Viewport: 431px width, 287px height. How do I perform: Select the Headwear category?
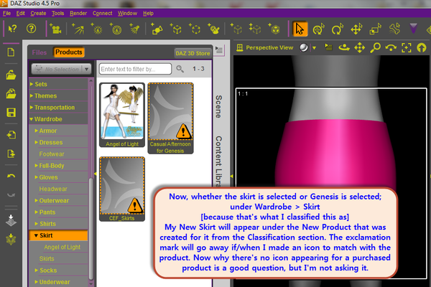pos(53,189)
